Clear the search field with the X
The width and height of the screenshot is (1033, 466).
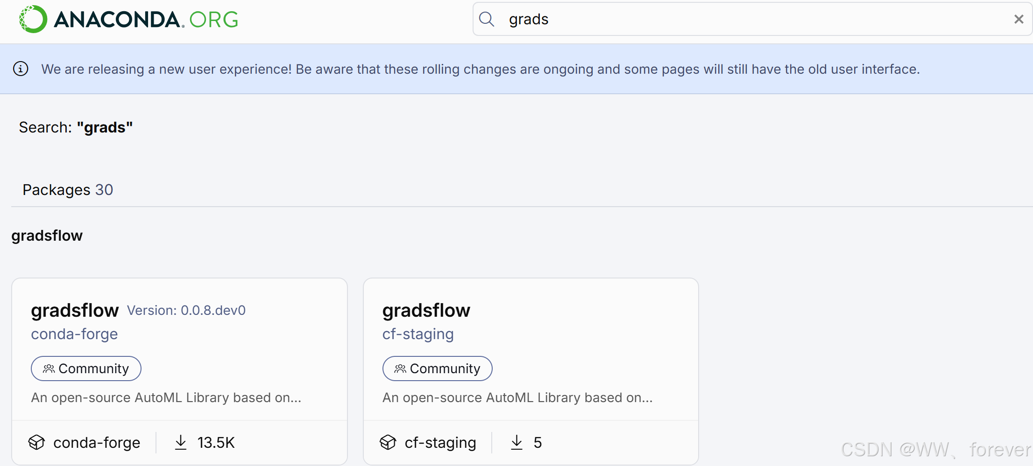1019,19
